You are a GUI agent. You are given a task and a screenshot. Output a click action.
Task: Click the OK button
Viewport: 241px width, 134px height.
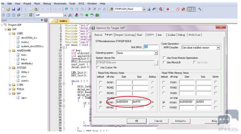pos(137,121)
